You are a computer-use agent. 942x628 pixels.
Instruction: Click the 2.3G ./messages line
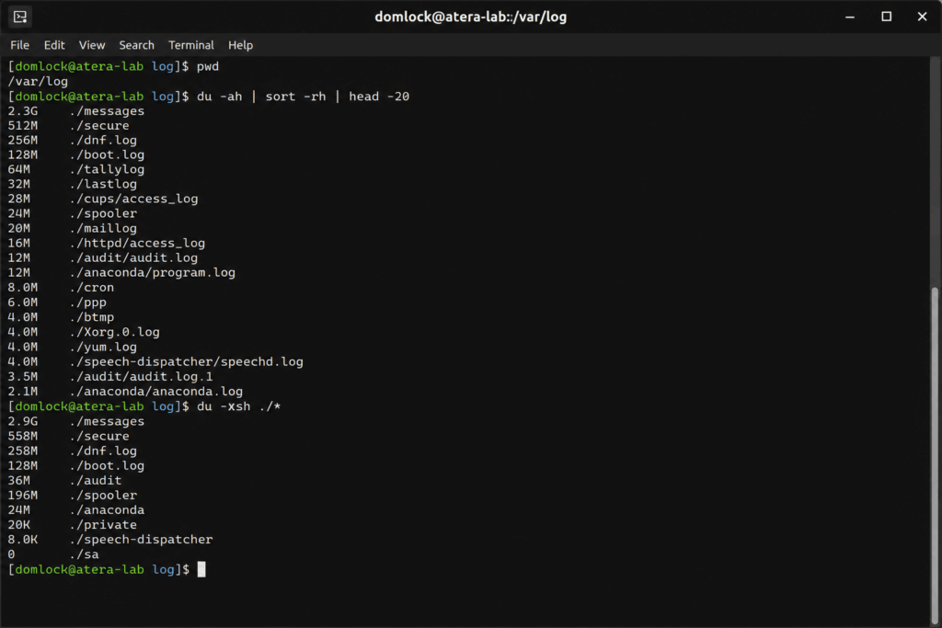(76, 111)
